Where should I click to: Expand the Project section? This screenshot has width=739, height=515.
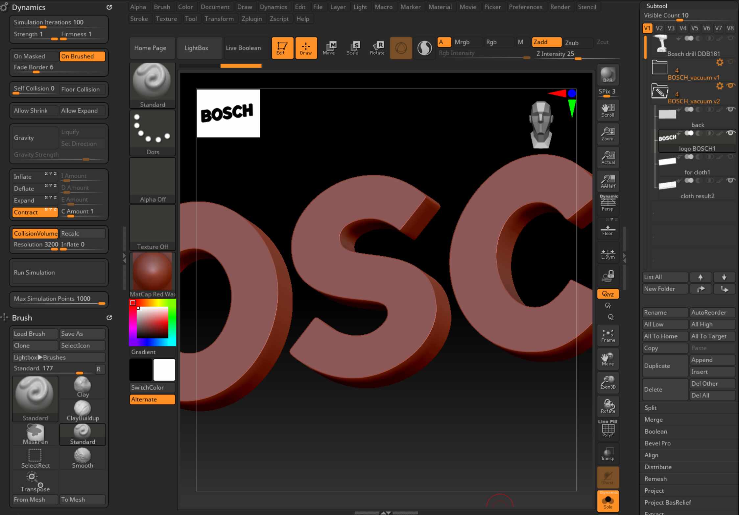pyautogui.click(x=654, y=491)
